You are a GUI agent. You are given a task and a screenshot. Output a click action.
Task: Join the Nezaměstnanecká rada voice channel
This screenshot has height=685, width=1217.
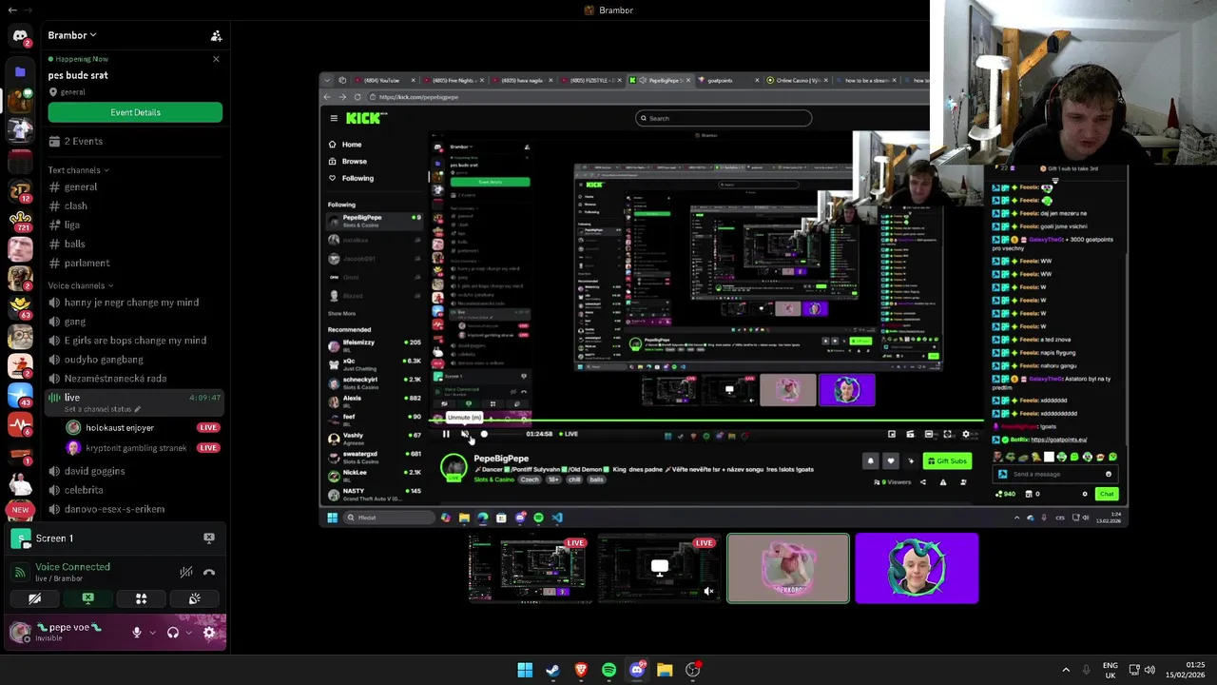point(135,379)
